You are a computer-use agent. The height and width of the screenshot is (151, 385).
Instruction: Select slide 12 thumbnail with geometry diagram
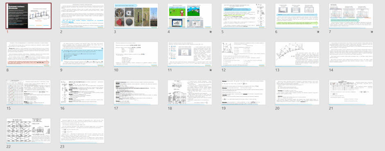coord(244,54)
